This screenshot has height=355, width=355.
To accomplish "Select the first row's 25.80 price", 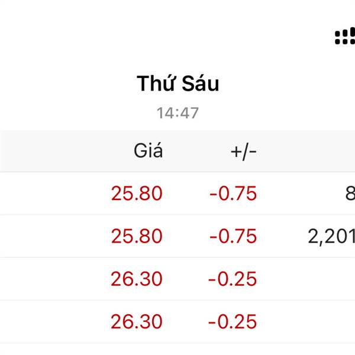I will click(137, 193).
